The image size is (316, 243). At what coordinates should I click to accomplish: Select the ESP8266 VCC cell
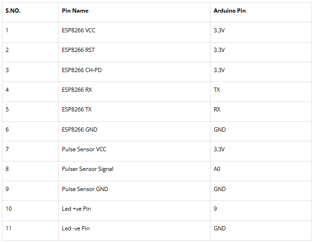point(79,30)
